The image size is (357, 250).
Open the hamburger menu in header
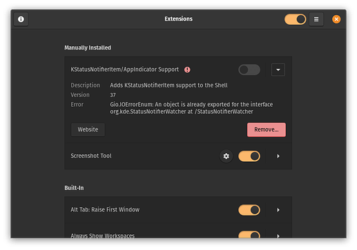click(316, 19)
